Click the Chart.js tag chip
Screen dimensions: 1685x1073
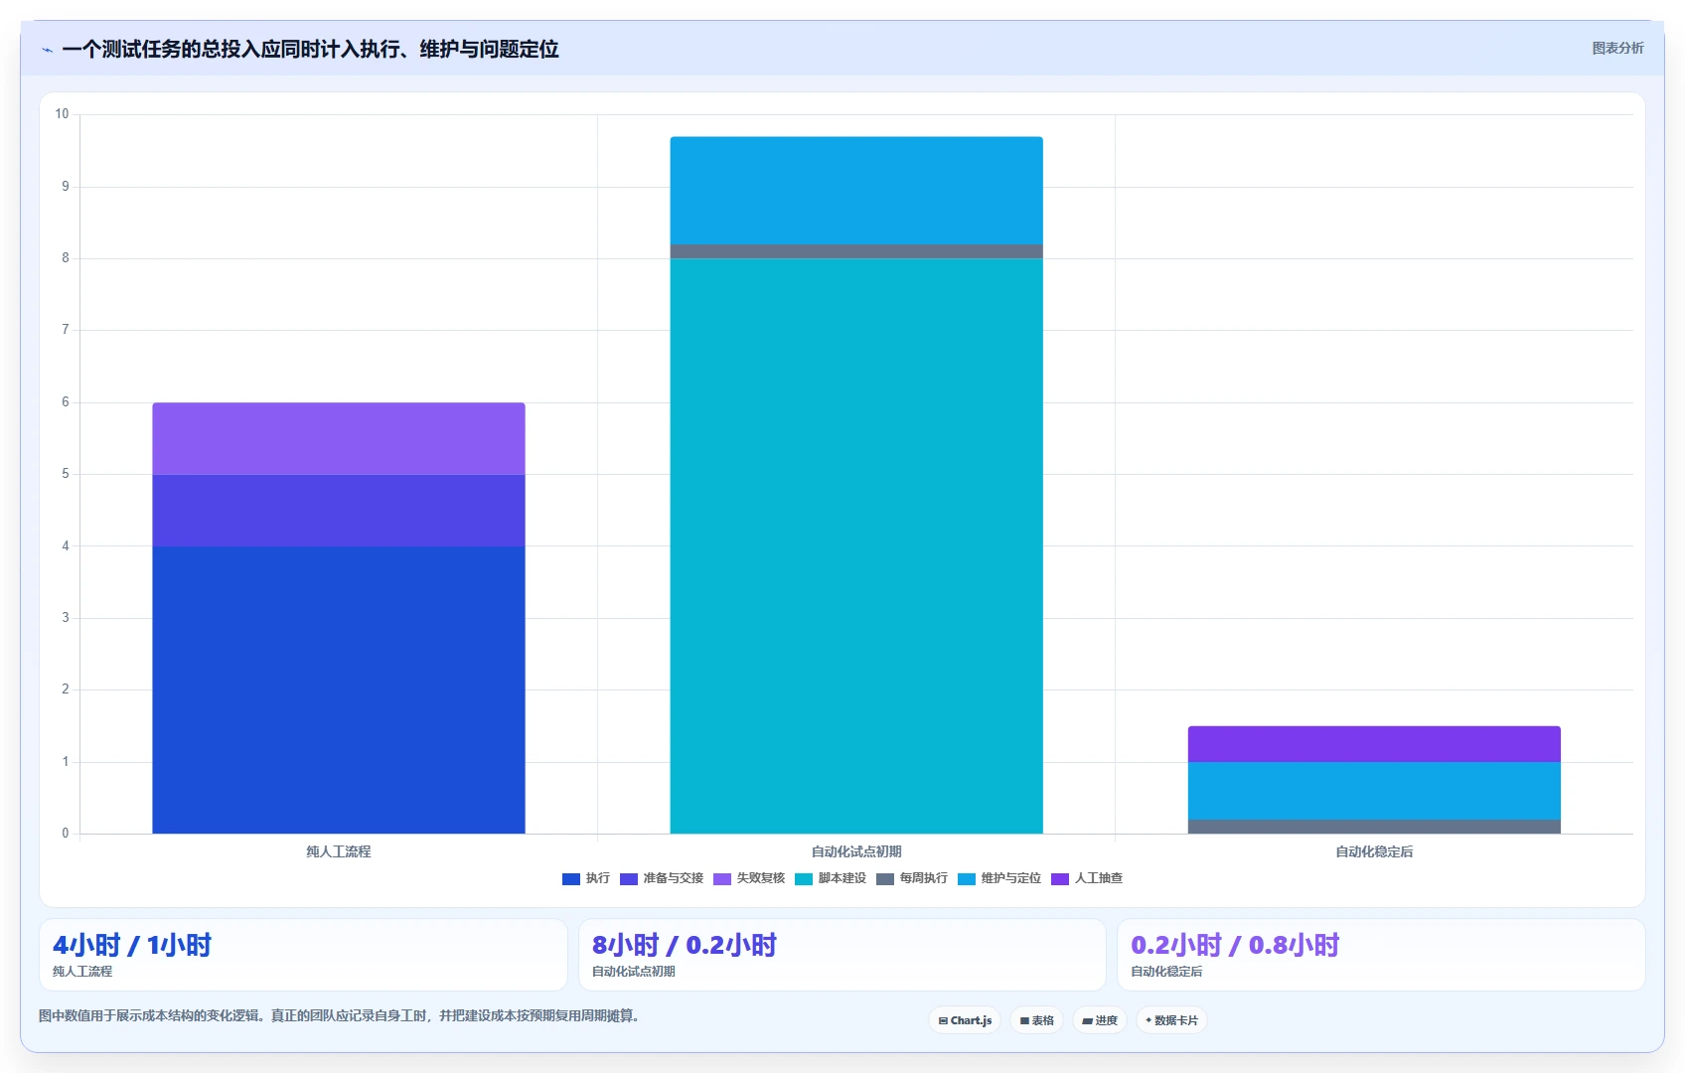point(965,1020)
